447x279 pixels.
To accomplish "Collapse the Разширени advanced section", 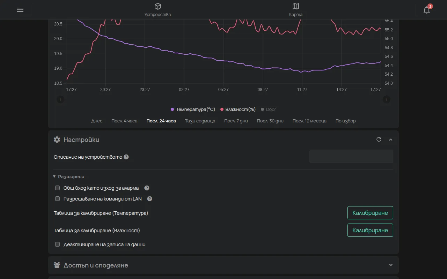I will pyautogui.click(x=69, y=176).
